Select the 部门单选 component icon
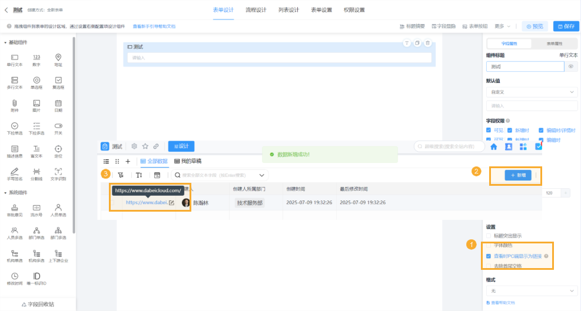This screenshot has height=311, width=581. (36, 233)
